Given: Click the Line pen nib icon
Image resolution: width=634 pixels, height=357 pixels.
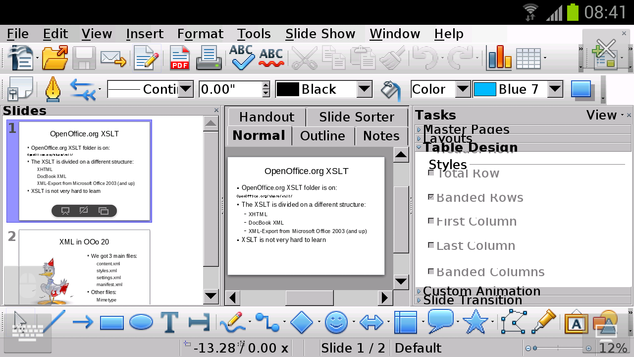Looking at the screenshot, I should [53, 89].
